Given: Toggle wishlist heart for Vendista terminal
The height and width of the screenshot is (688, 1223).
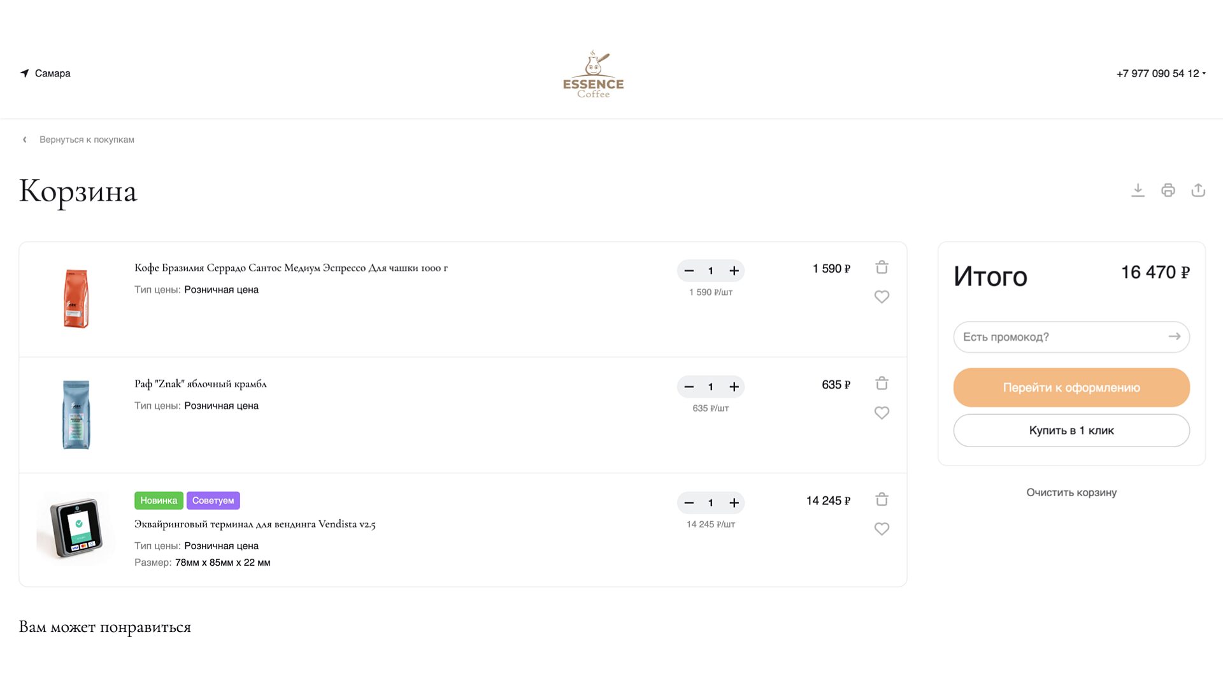Looking at the screenshot, I should (882, 529).
